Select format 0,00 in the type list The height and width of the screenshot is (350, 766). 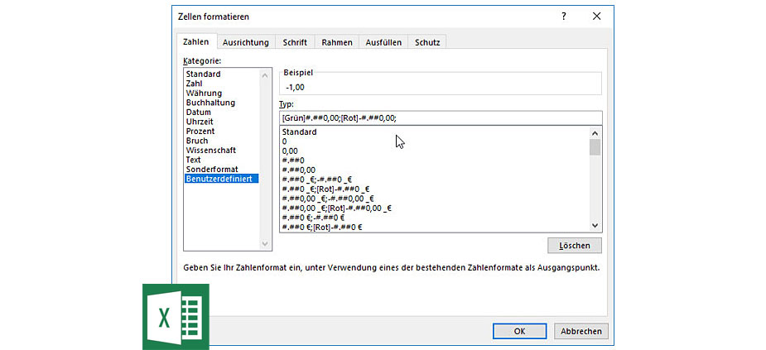tap(290, 151)
